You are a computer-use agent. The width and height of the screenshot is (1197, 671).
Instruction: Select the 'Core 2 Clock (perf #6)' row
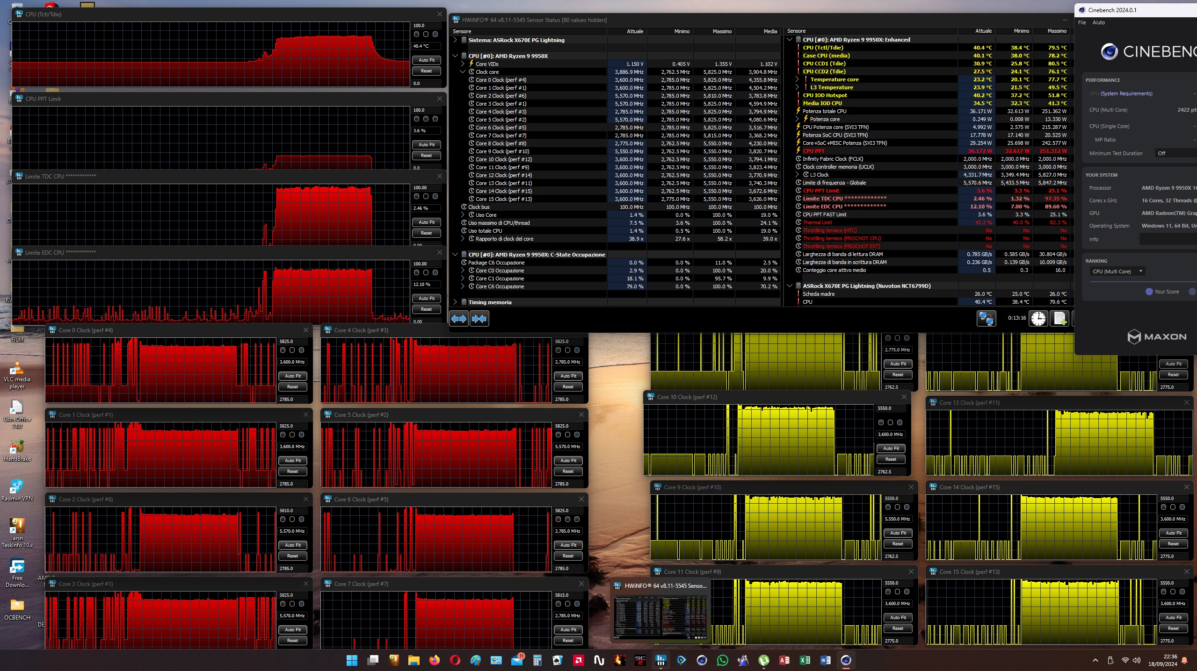tap(616, 96)
